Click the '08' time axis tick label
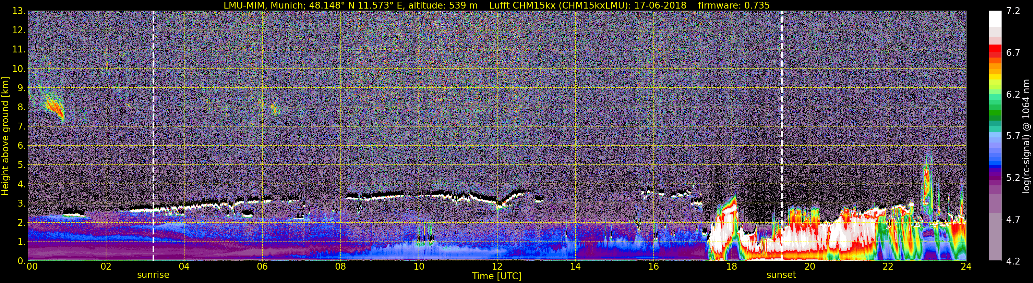 (x=340, y=267)
